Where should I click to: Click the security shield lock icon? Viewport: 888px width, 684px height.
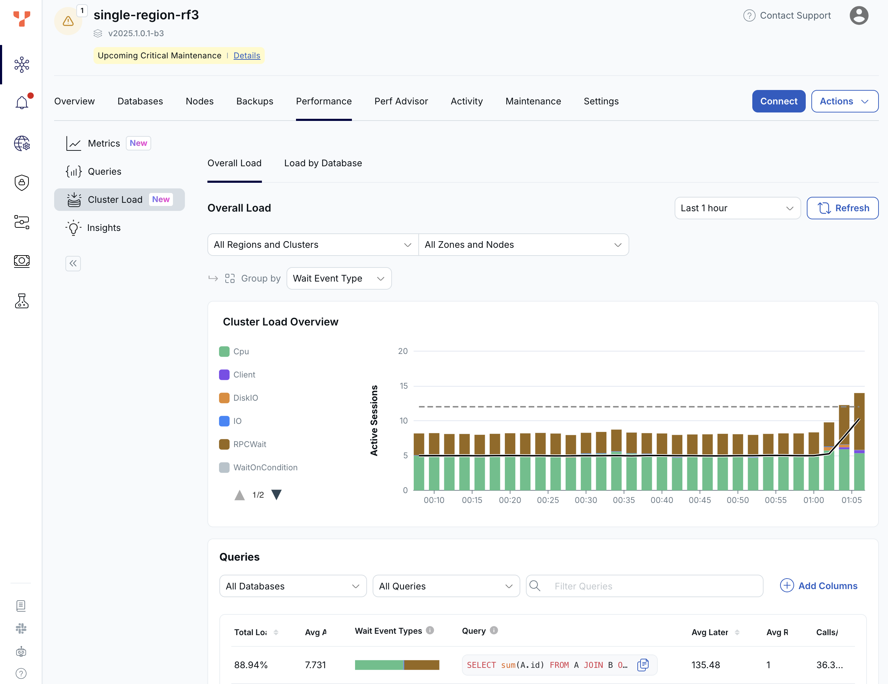coord(21,182)
